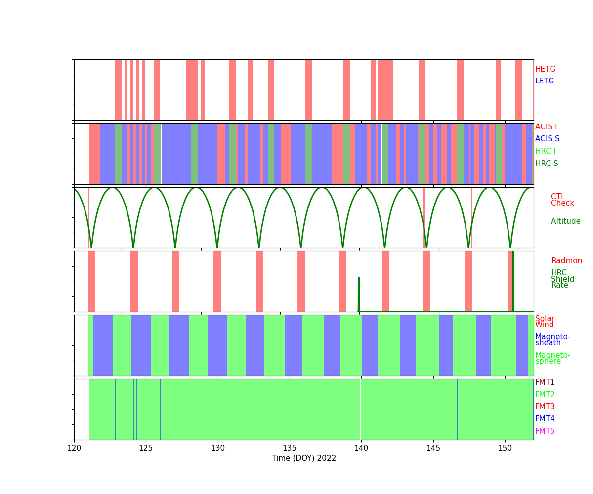Viewport: 593px width, 494px height.
Task: Click the FMT2 legend label
Action: coord(545,395)
